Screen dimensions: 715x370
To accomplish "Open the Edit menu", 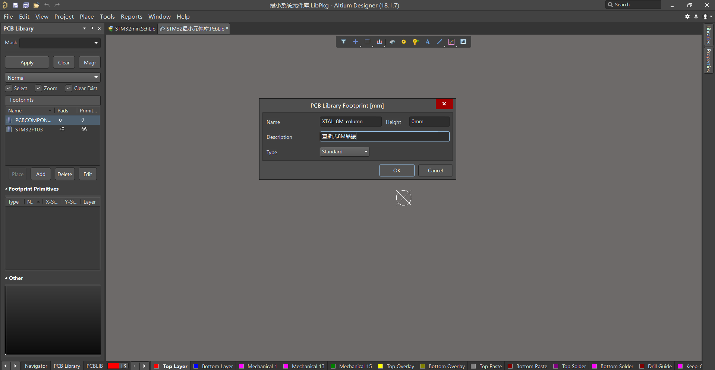I will 24,16.
